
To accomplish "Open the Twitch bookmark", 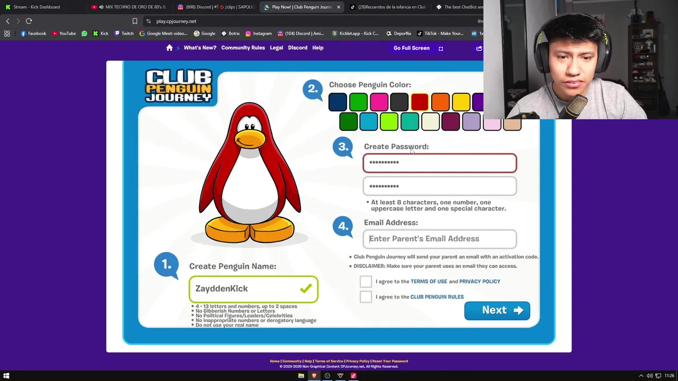I will click(x=124, y=33).
